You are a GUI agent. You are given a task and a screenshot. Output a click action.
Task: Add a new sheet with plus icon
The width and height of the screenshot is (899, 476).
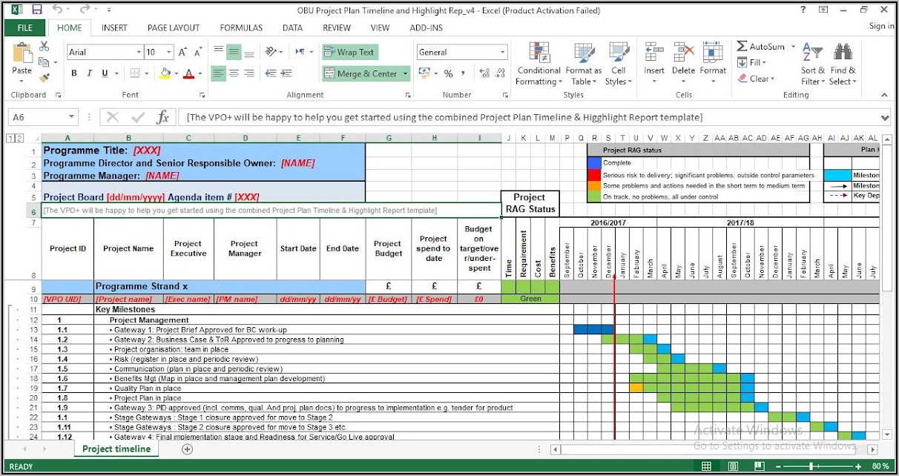click(x=187, y=449)
